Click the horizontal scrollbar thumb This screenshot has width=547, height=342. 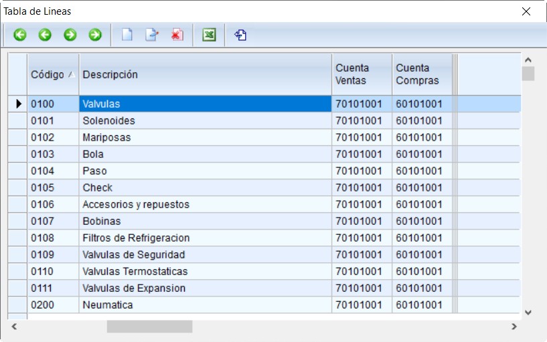pyautogui.click(x=149, y=327)
